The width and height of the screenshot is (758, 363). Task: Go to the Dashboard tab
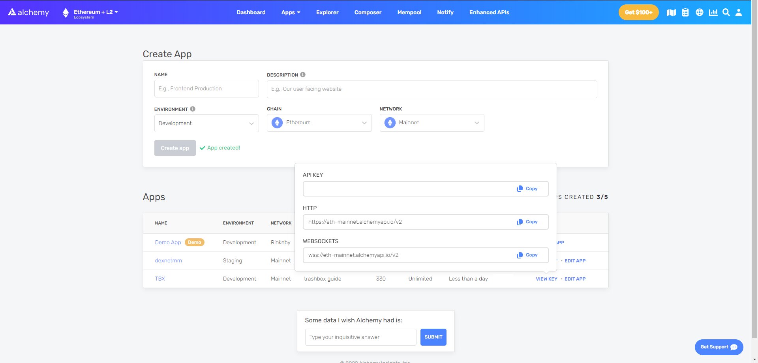click(x=251, y=12)
